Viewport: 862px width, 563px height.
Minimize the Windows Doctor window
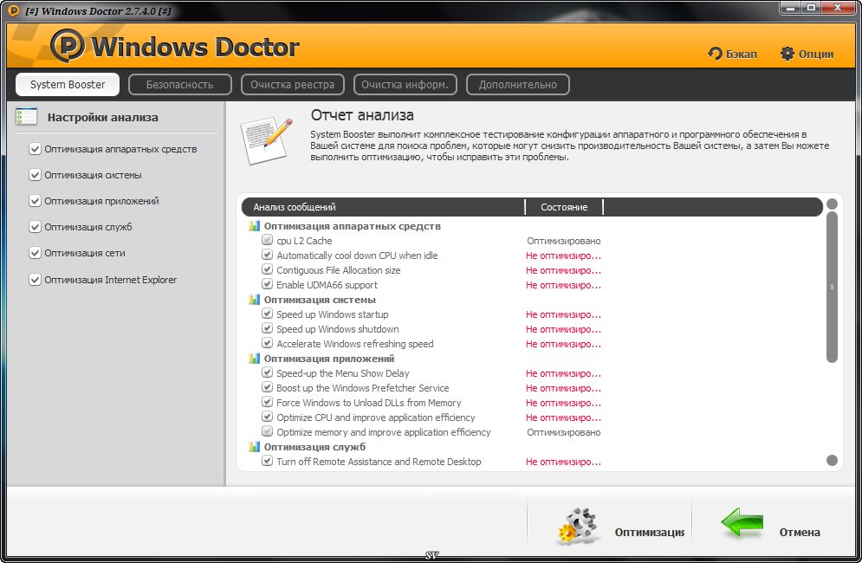pyautogui.click(x=791, y=8)
